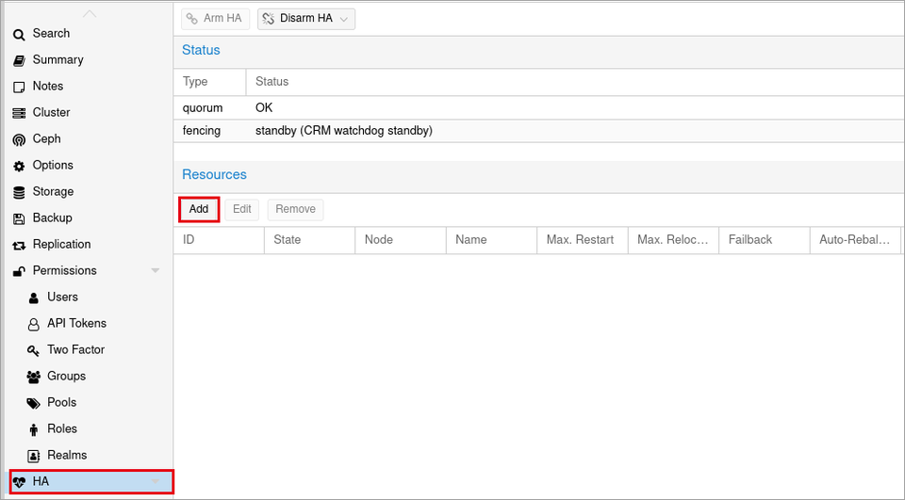Image resolution: width=905 pixels, height=500 pixels.
Task: Sort by Auto-Rebal… column header
Action: (x=855, y=240)
